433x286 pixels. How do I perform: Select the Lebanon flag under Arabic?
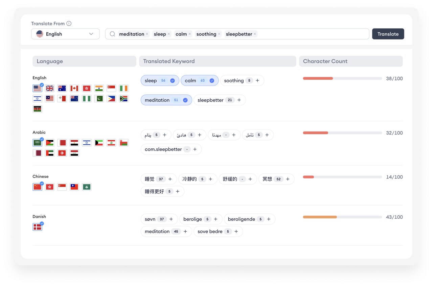coord(111,143)
